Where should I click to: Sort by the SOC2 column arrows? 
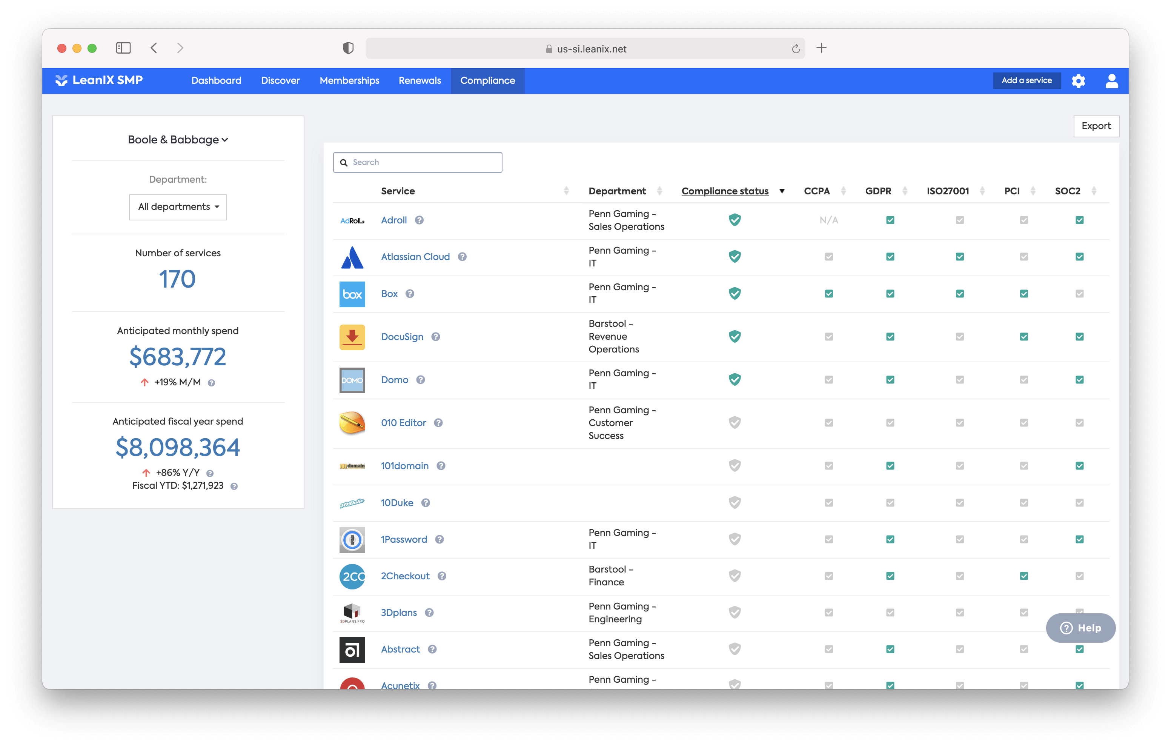click(x=1094, y=191)
